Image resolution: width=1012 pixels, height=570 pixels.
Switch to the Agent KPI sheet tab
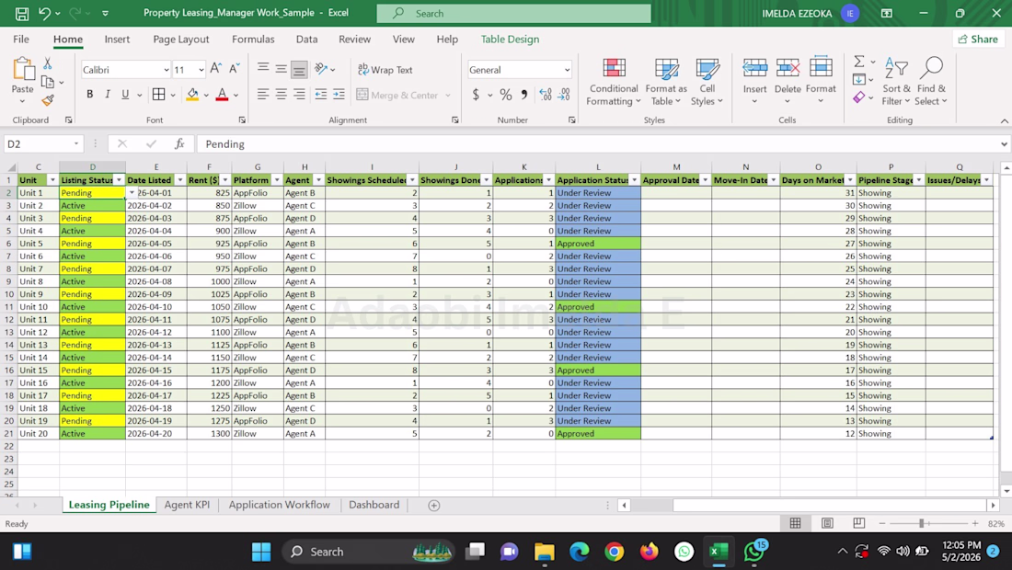pyautogui.click(x=187, y=505)
